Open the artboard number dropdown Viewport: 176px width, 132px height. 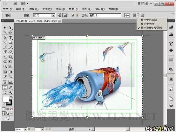point(42,129)
